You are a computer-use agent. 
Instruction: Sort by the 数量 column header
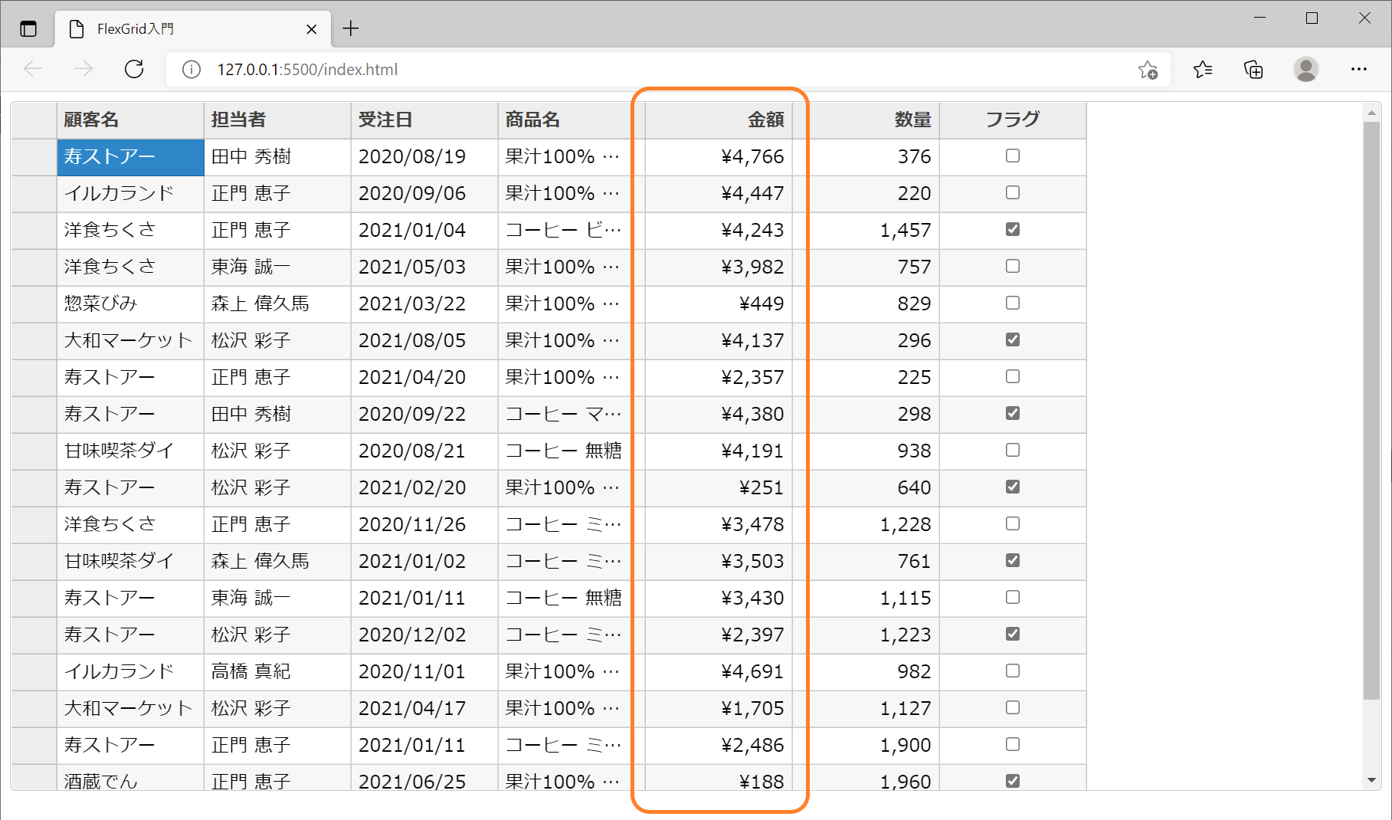coord(866,120)
